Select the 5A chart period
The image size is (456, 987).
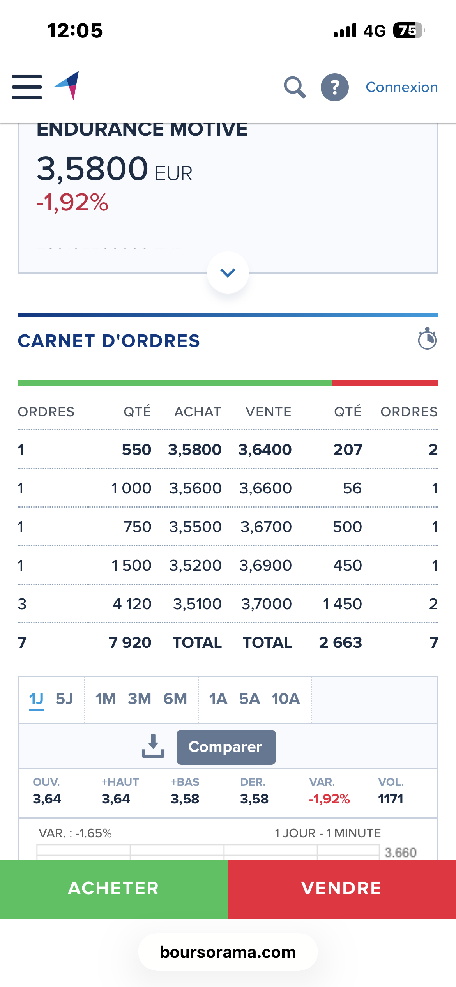(x=249, y=699)
